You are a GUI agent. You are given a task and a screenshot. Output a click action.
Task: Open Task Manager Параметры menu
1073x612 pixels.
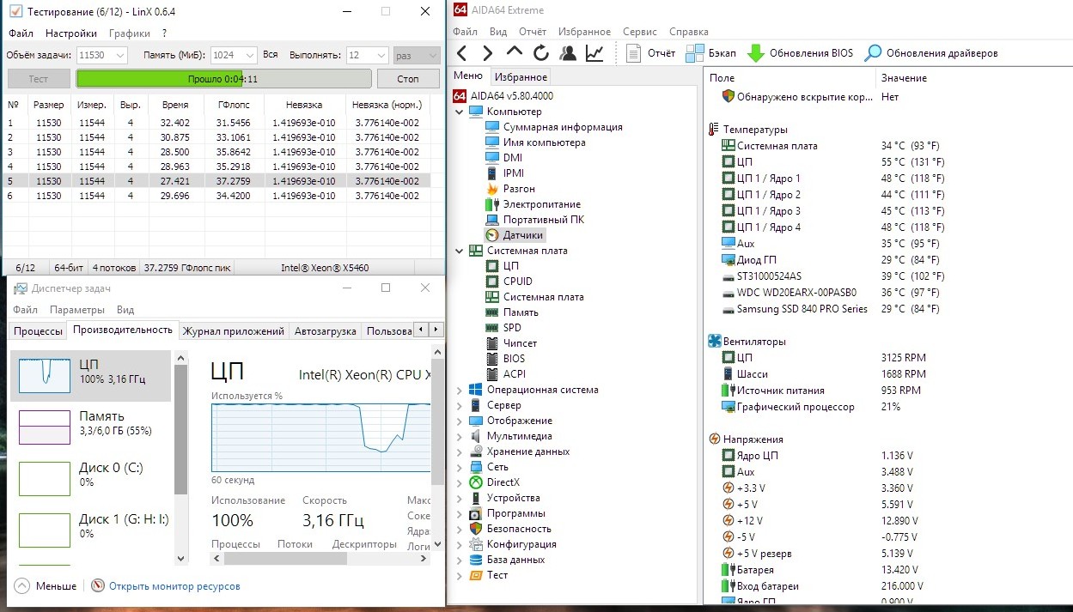(77, 310)
